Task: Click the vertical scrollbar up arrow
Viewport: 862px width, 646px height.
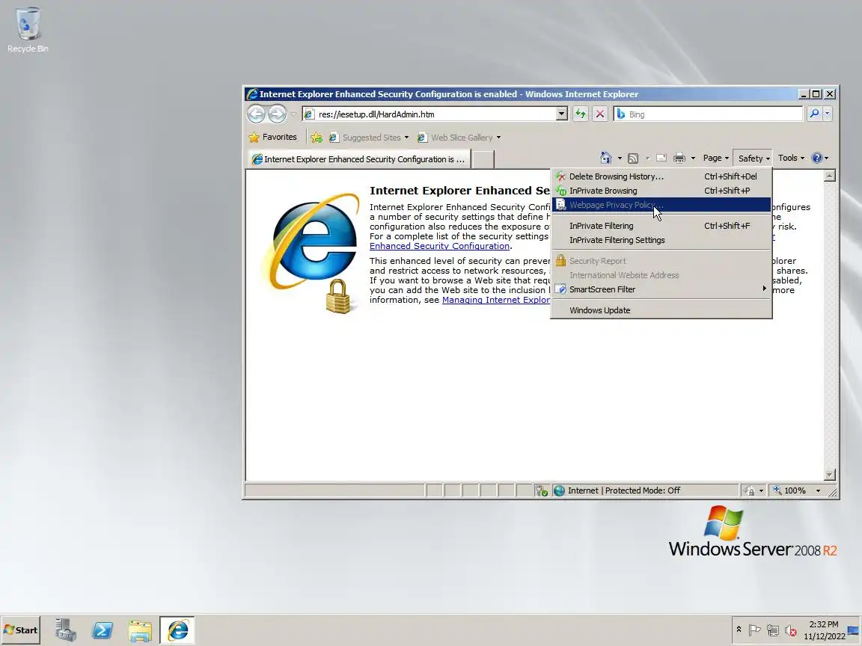Action: pyautogui.click(x=830, y=176)
